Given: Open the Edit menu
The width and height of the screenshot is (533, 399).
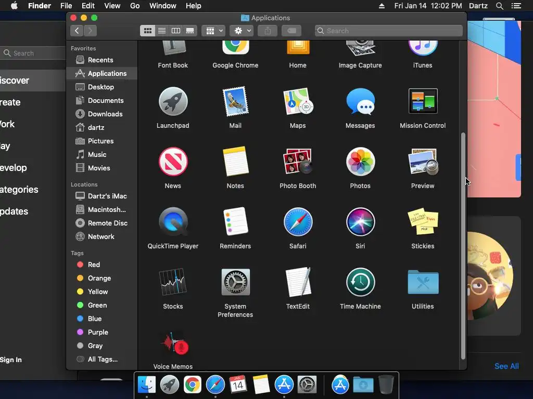Looking at the screenshot, I should (x=88, y=6).
